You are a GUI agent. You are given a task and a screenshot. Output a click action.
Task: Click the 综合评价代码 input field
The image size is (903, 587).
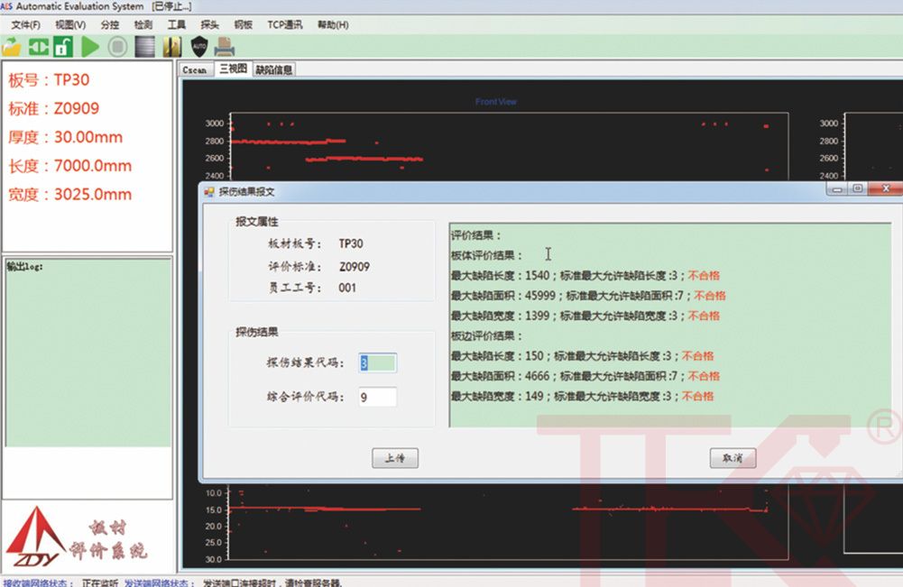377,397
